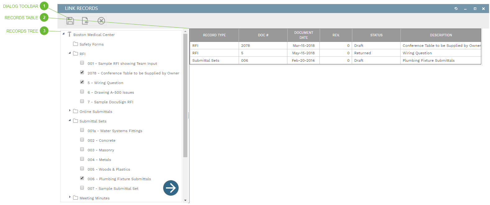Expand the Online Submittals folder arrow
490x205 pixels.
click(70, 110)
